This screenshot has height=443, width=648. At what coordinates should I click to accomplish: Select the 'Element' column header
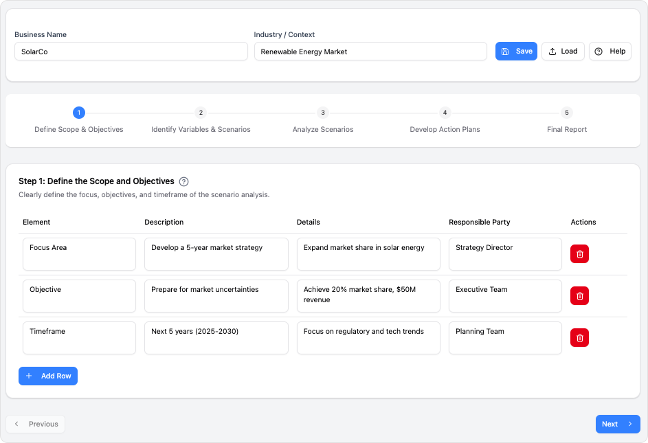click(36, 223)
